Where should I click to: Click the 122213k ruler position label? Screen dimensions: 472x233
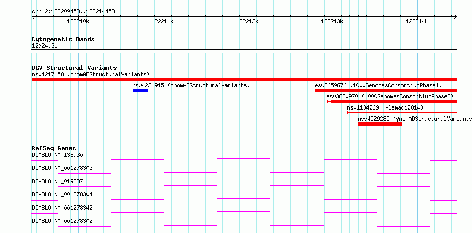(333, 21)
